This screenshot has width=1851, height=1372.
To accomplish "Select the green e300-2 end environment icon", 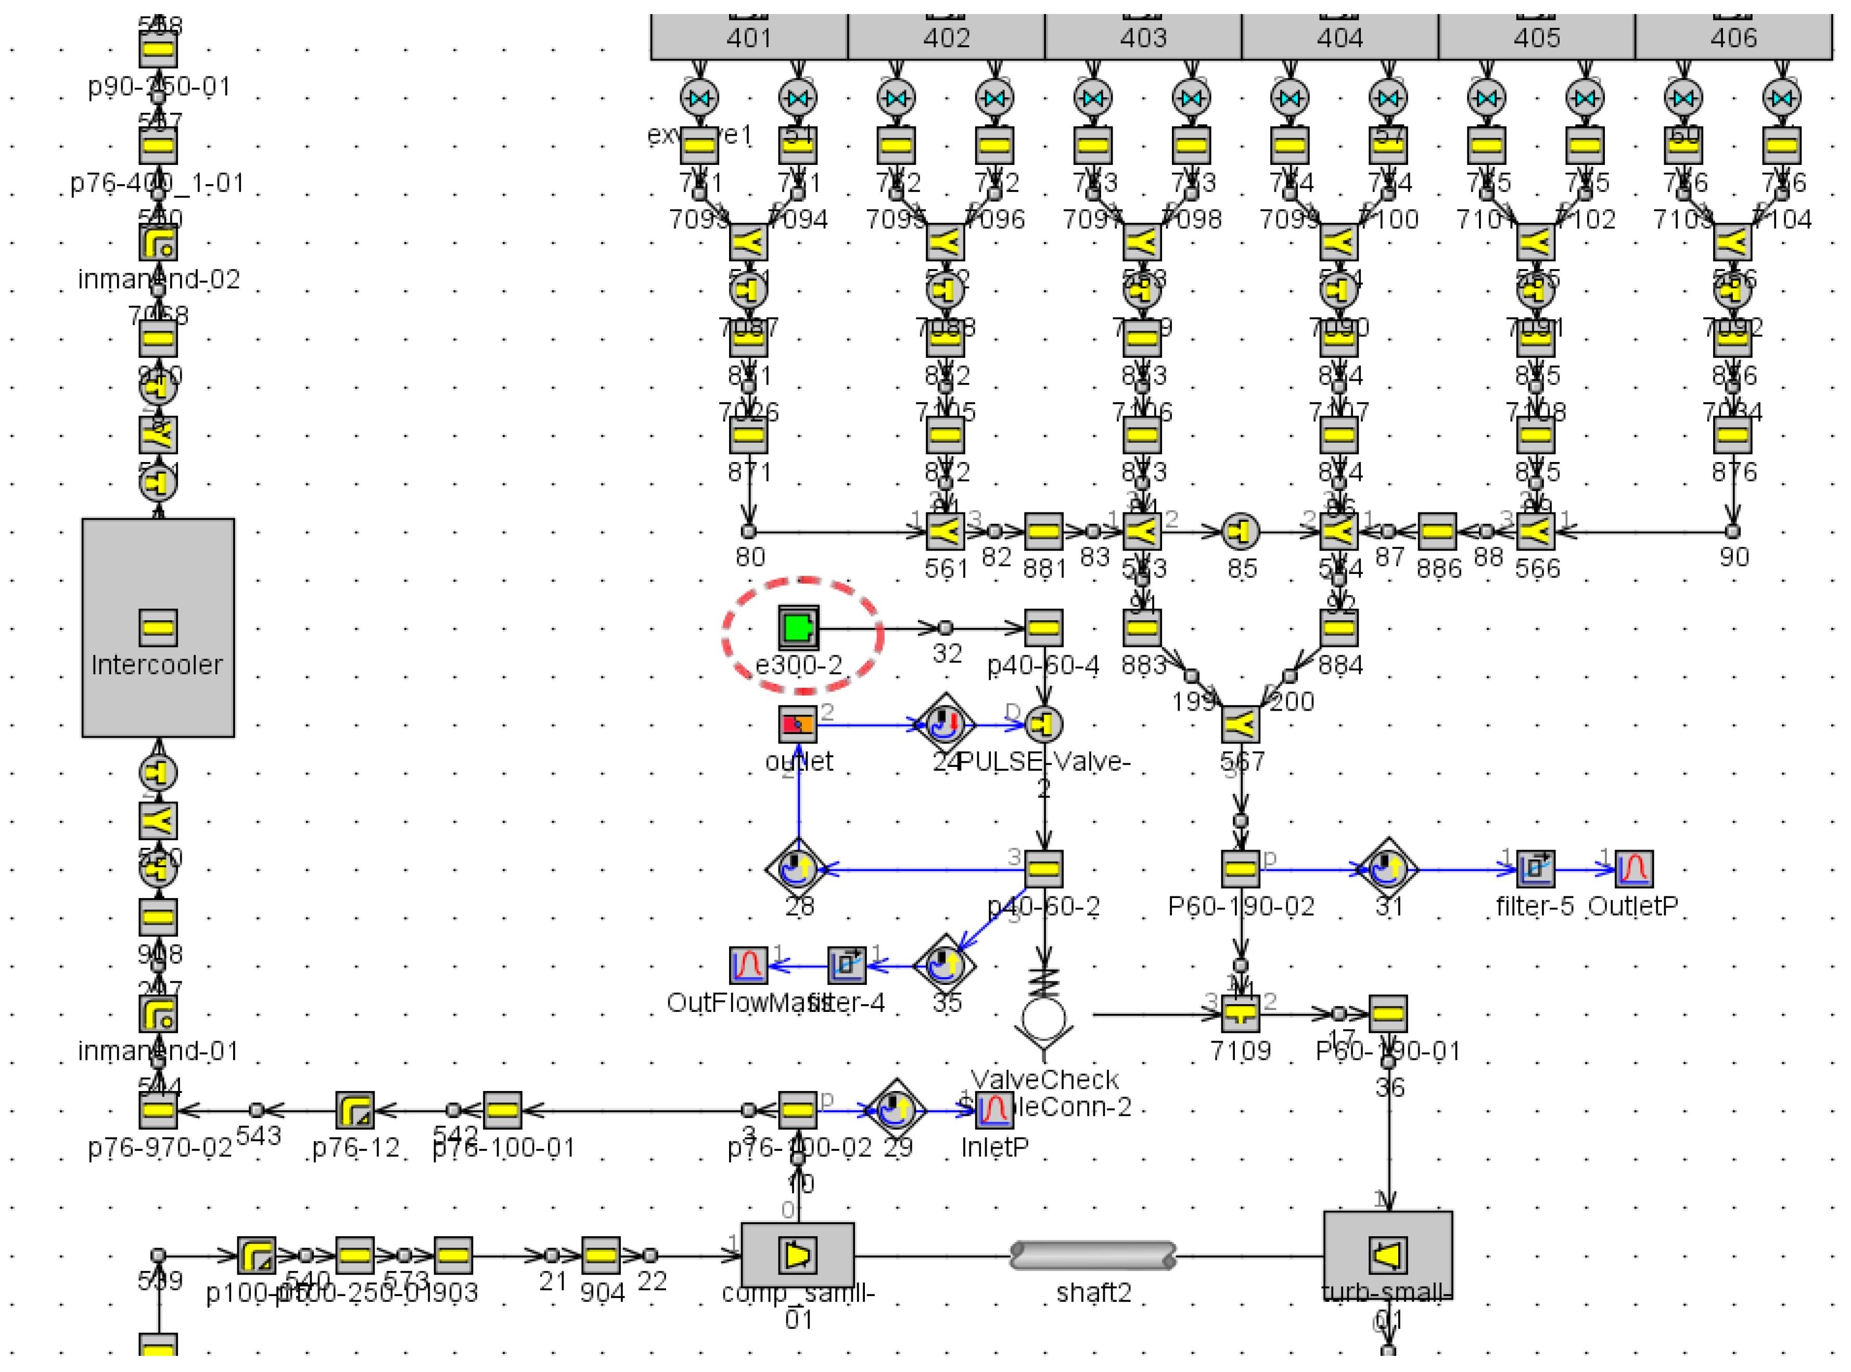I will point(798,629).
